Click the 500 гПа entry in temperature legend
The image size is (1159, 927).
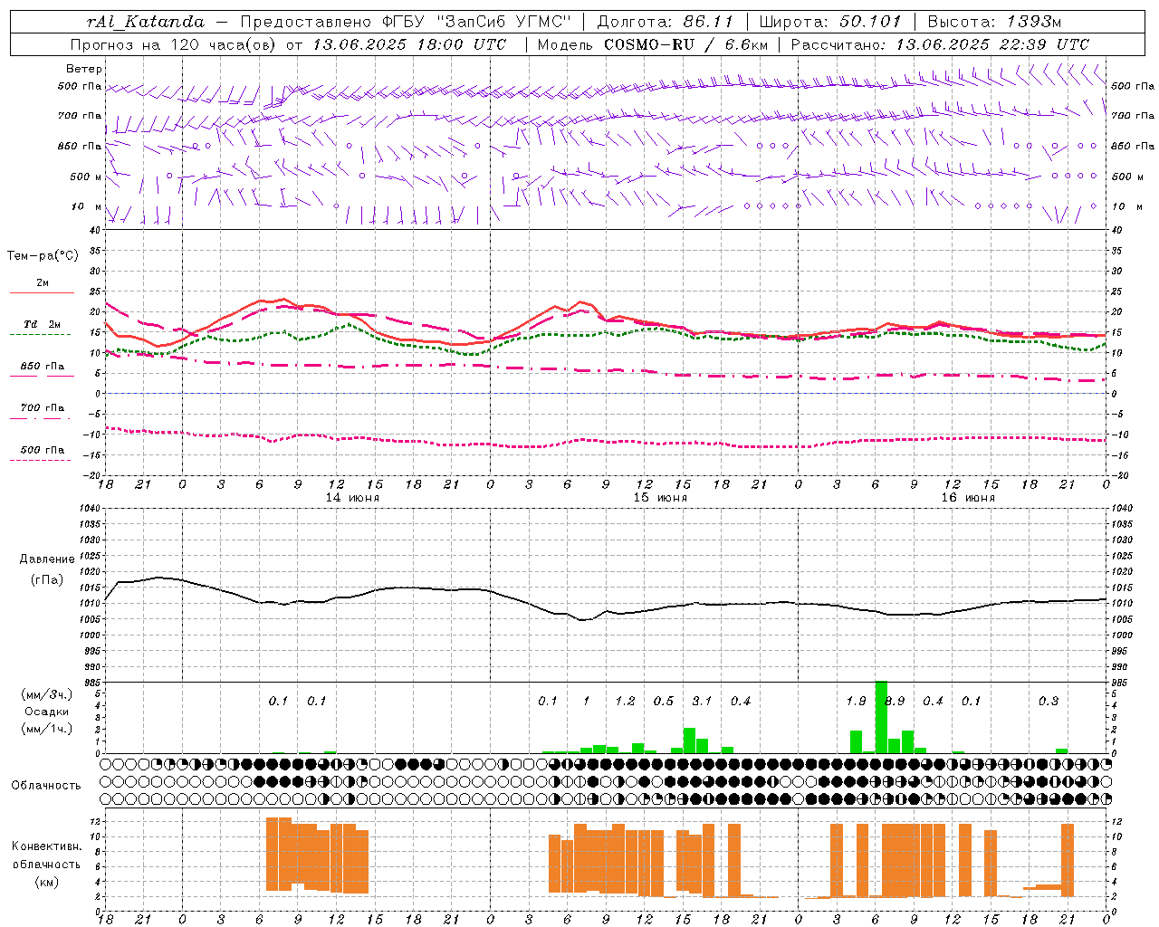click(x=42, y=450)
